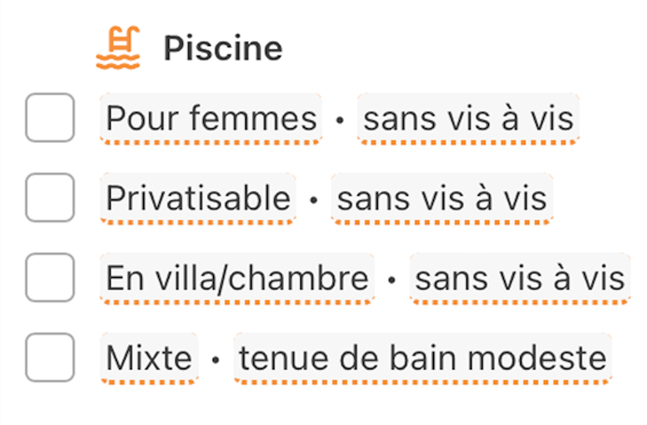This screenshot has height=425, width=647.
Task: Click the tenue de bain modeste tag
Action: [422, 358]
